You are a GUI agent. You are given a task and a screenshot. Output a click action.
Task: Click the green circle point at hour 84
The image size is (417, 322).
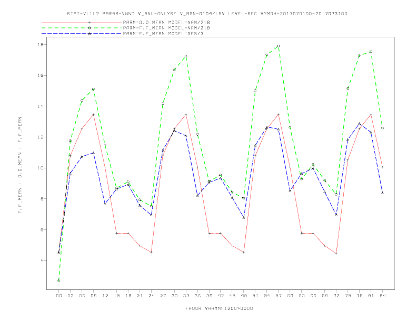(382, 128)
